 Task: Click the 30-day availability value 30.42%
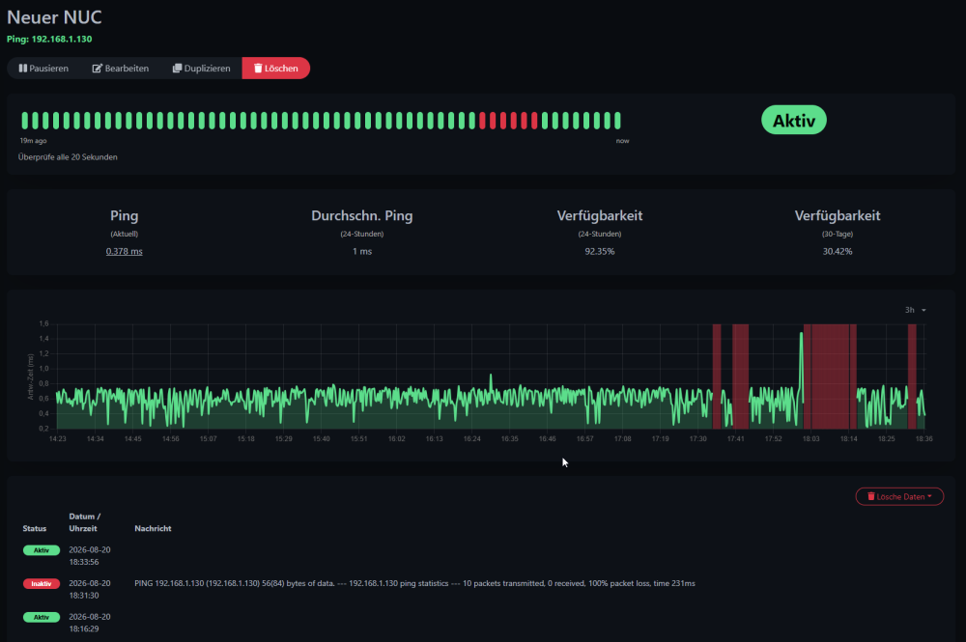[838, 251]
